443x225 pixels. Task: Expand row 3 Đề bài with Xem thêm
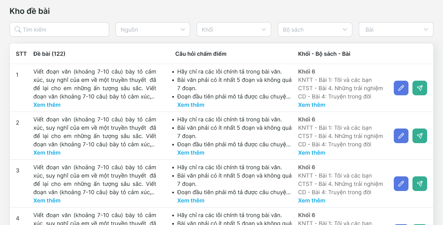coord(47,200)
